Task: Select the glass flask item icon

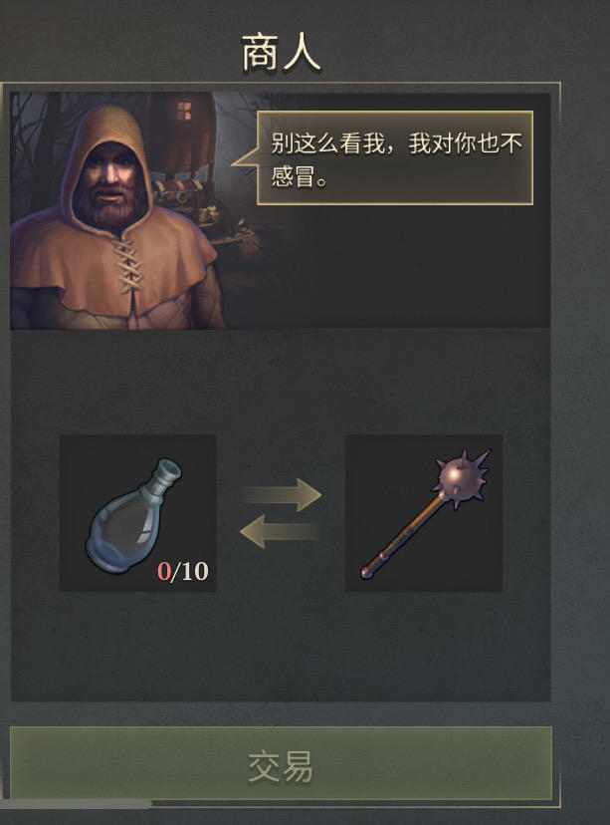Action: coord(137,513)
